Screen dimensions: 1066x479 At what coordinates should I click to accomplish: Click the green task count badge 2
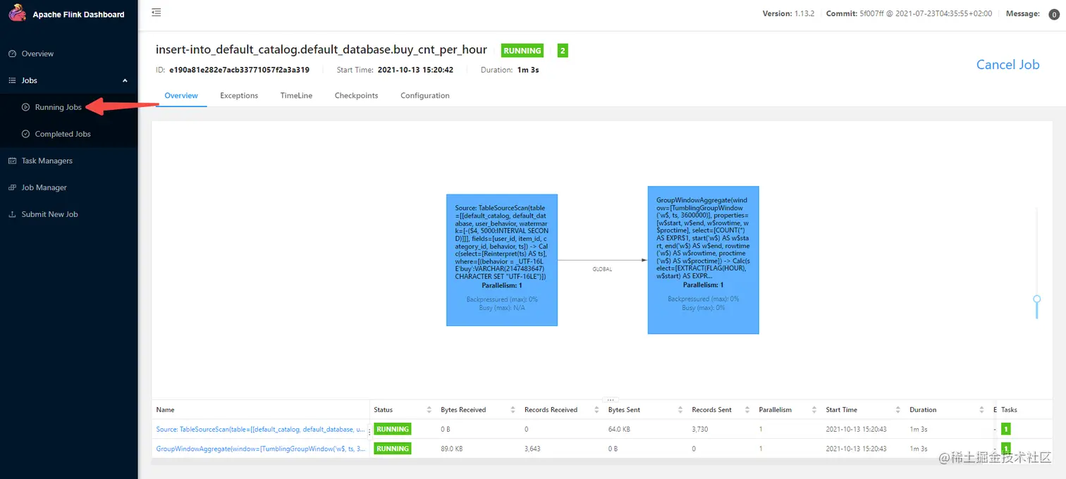tap(563, 51)
